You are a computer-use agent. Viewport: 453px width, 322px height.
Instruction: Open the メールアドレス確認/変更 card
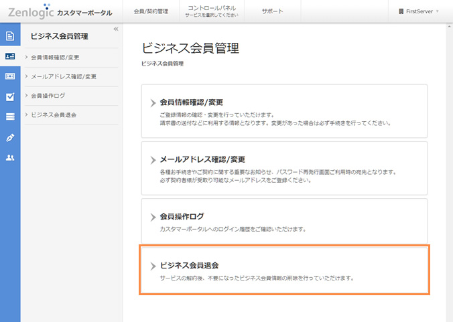285,167
